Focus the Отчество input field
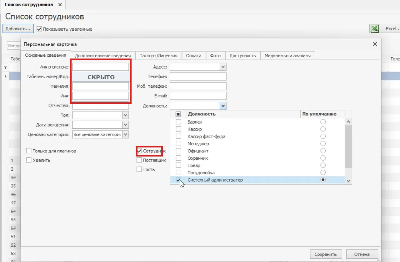Viewport: 400px width, 262px height. 101,106
